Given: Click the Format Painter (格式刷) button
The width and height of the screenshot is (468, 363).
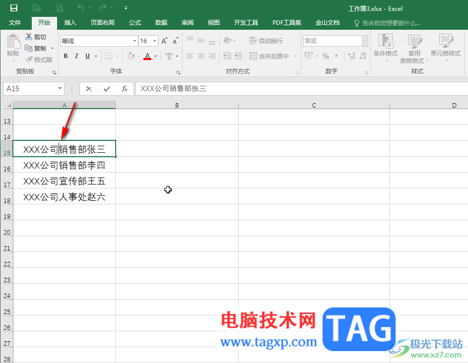Looking at the screenshot, I should point(39,60).
